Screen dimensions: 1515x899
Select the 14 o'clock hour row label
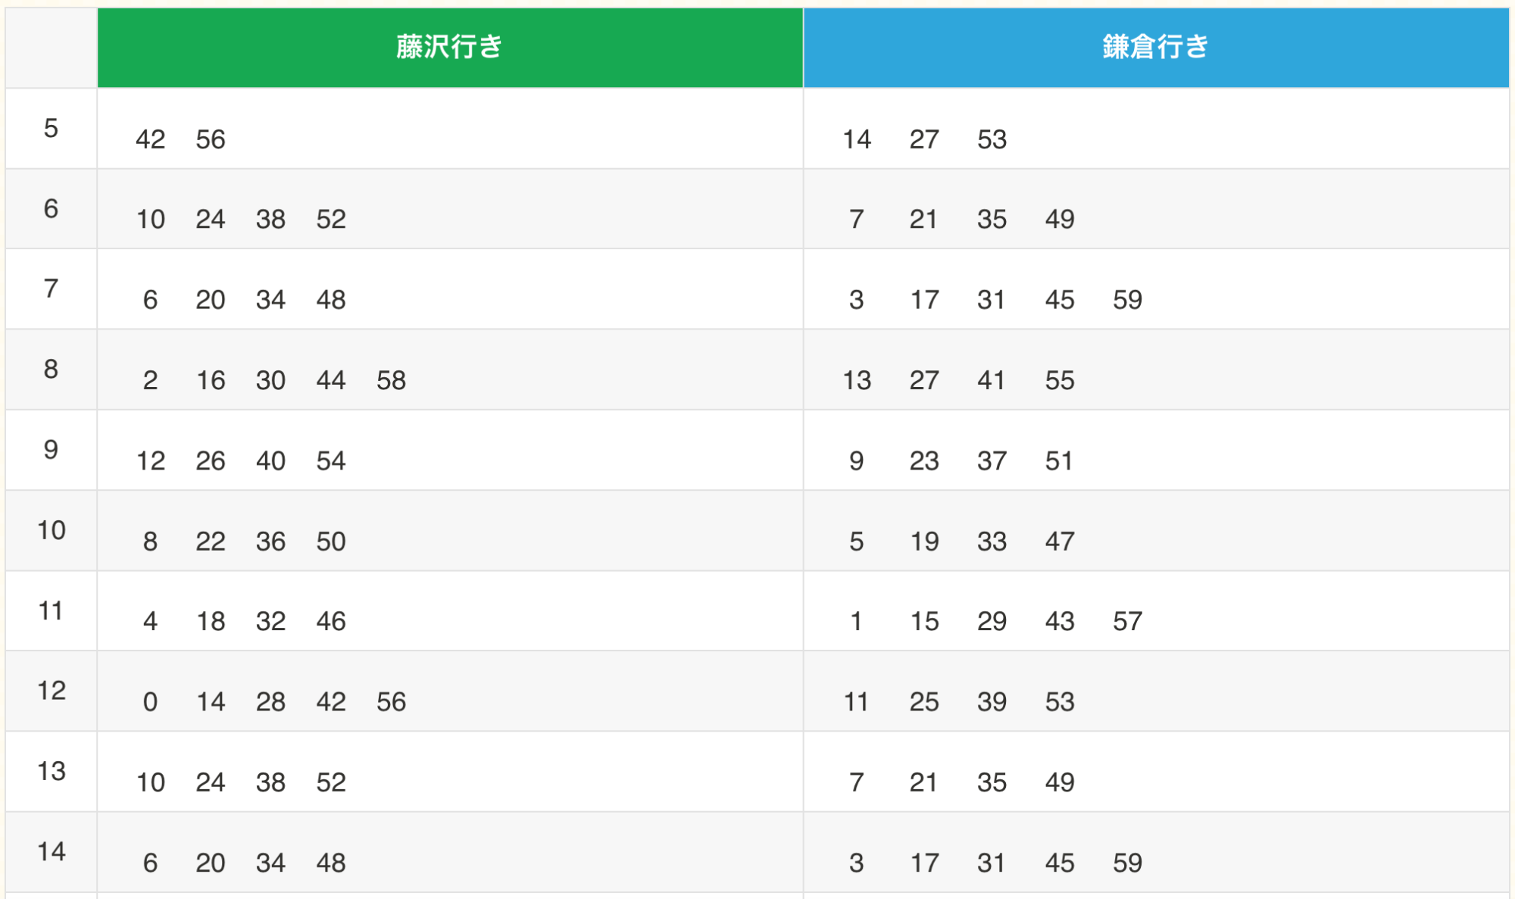(51, 851)
